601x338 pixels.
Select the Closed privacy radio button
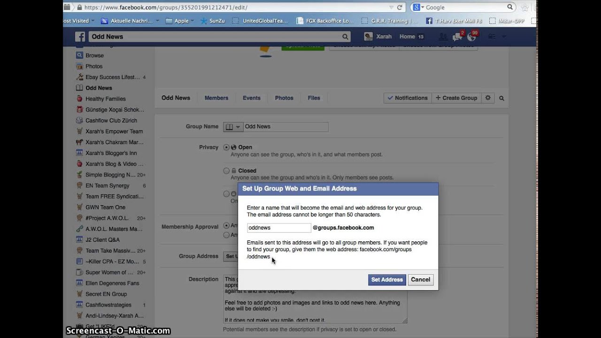coord(226,171)
